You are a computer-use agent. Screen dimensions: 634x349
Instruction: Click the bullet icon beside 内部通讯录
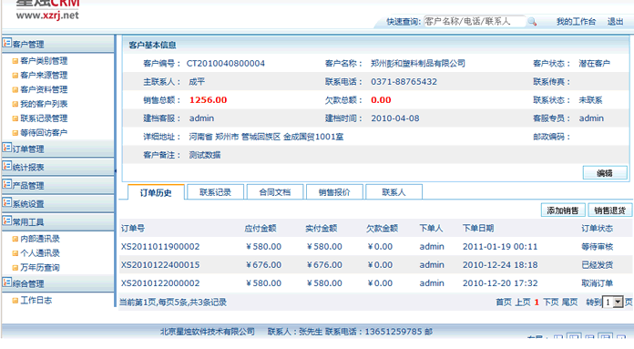[15, 239]
